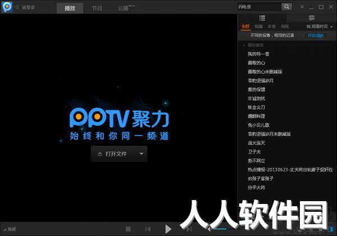Select 铁血尖刀 in the list
337x236 pixels.
pos(256,107)
